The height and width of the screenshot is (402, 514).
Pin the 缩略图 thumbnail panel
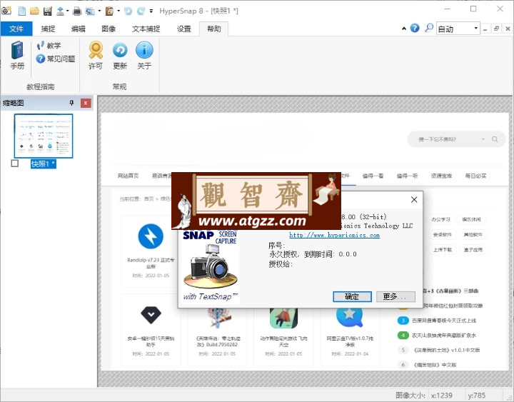(x=72, y=103)
